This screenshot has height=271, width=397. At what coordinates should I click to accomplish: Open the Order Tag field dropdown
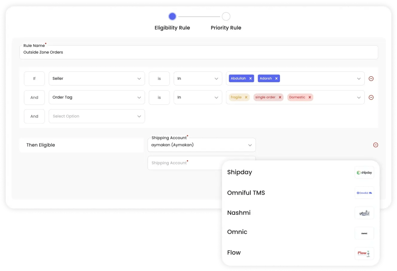click(x=97, y=97)
